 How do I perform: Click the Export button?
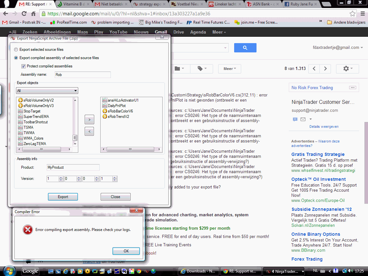click(x=63, y=197)
